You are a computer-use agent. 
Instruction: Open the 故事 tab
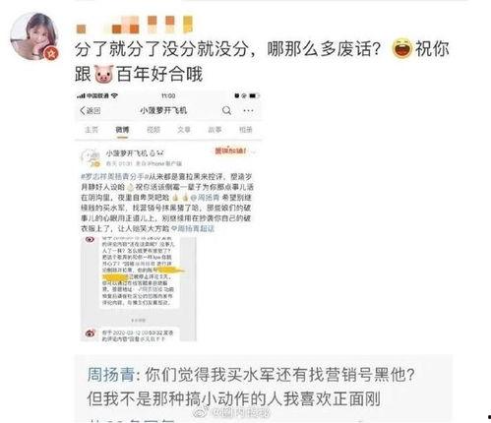[x=215, y=130]
